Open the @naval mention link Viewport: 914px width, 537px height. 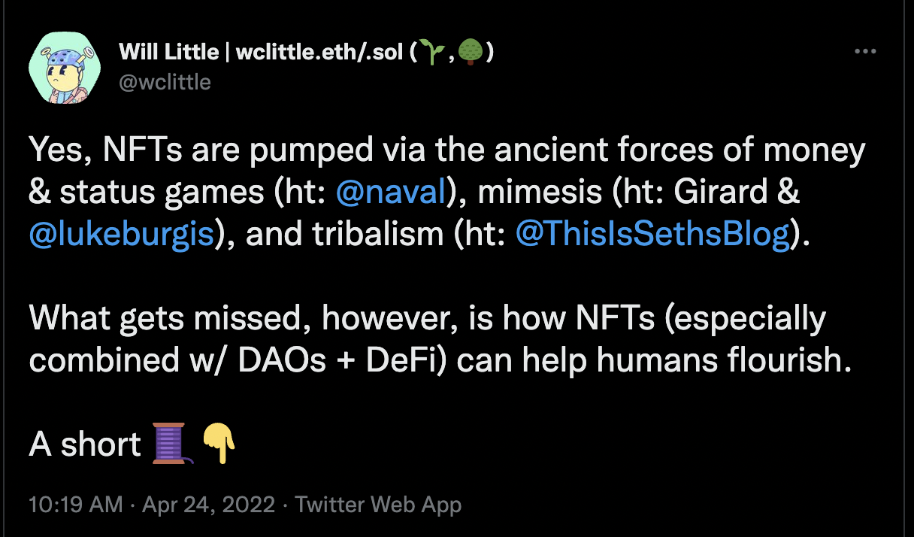[391, 193]
